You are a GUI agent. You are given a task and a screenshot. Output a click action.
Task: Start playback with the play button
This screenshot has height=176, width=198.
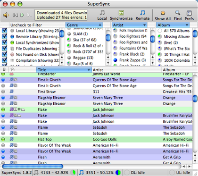pyautogui.click(x=22, y=15)
